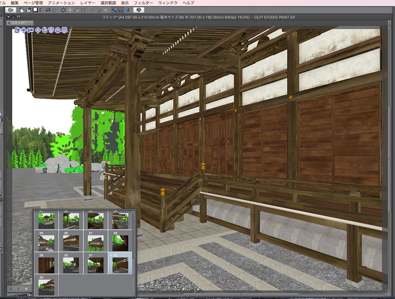Click the preset list scroll-down arrow
The width and height of the screenshot is (395, 299).
pyautogui.click(x=134, y=294)
